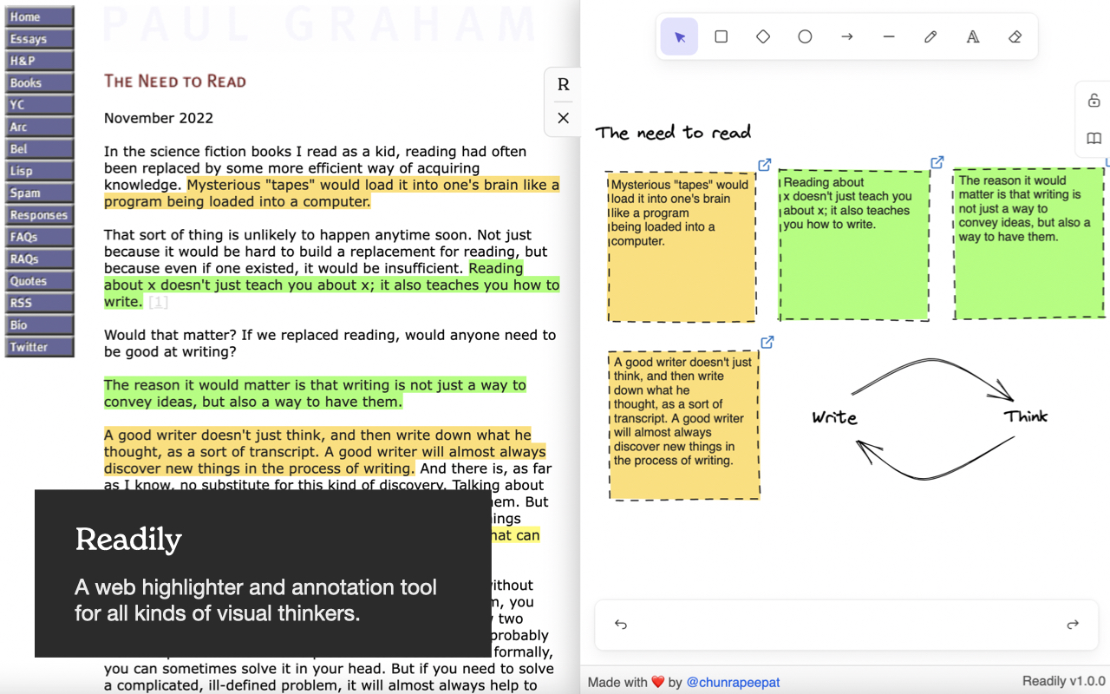
Task: Choose the pencil freedraw tool
Action: pyautogui.click(x=930, y=36)
